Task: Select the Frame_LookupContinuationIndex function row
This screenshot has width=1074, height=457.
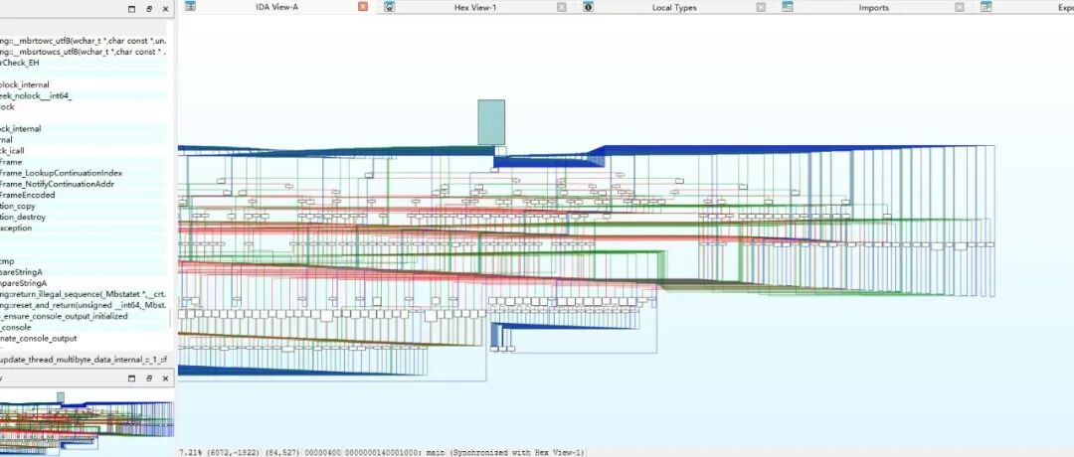Action: (83, 173)
